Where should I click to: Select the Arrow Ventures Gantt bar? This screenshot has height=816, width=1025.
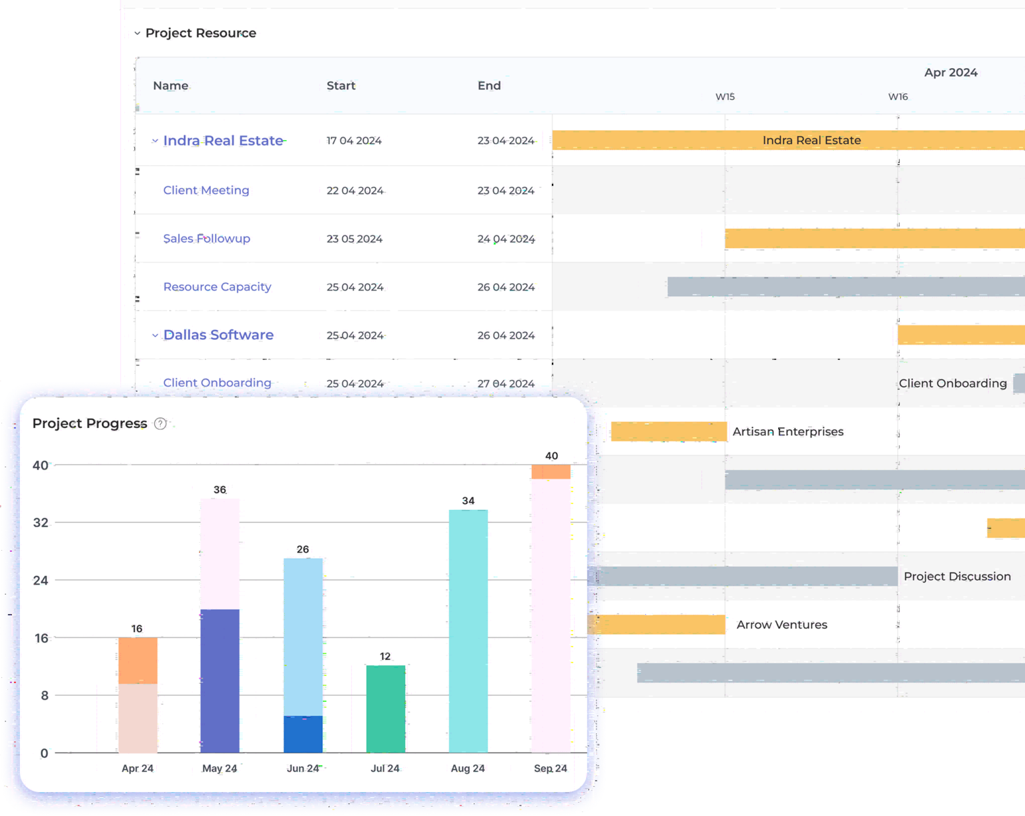pos(661,624)
